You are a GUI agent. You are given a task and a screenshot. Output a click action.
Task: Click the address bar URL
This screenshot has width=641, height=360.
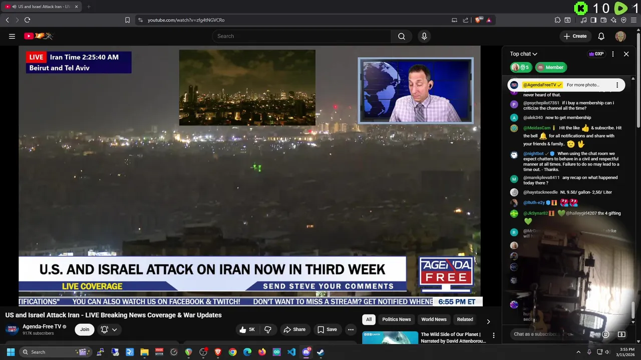186,20
